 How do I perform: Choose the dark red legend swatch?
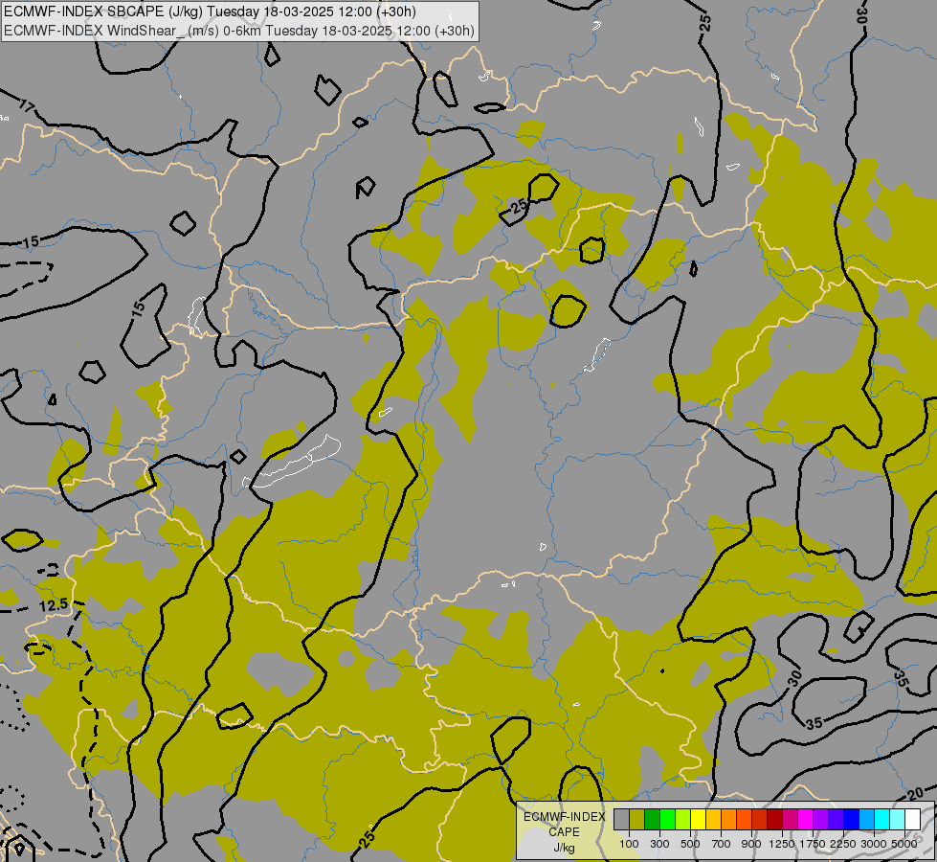pos(774,819)
